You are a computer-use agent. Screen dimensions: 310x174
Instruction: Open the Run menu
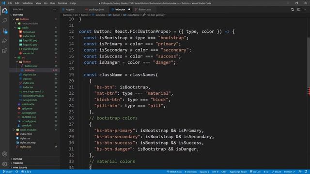[53, 3]
